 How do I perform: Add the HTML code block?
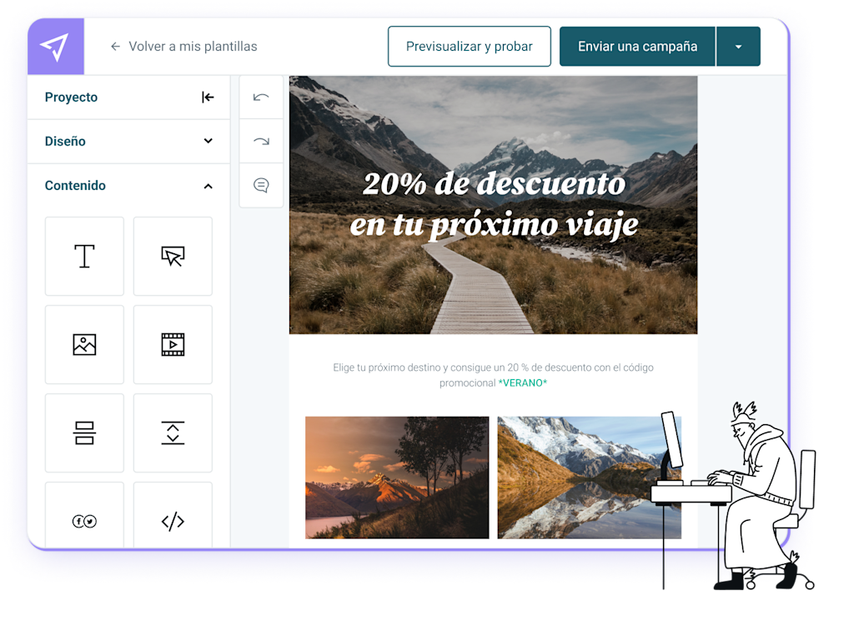click(173, 520)
